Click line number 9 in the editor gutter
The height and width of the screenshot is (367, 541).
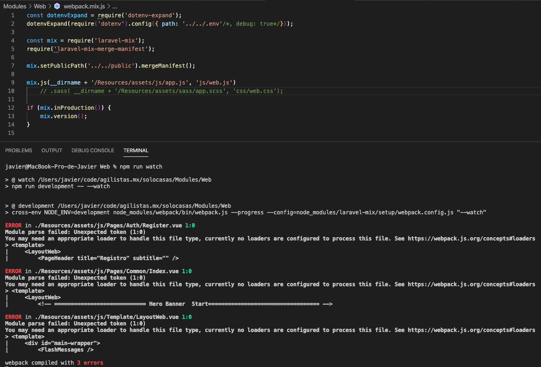pos(12,82)
